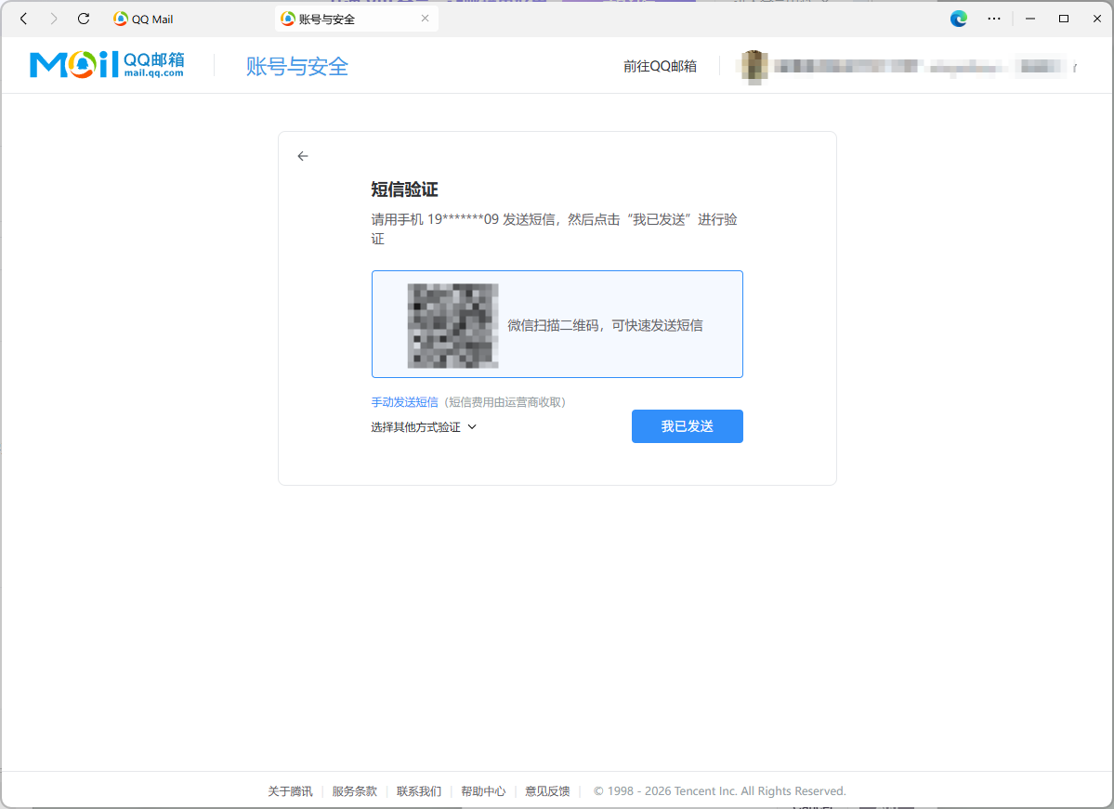Open the Edge browser profile icon
Viewport: 1114px width, 809px height.
tap(958, 19)
